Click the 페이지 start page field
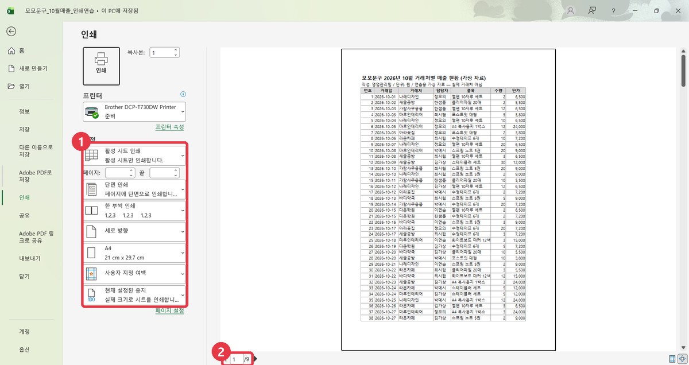Screen dimensions: 689x365 pyautogui.click(x=120, y=173)
